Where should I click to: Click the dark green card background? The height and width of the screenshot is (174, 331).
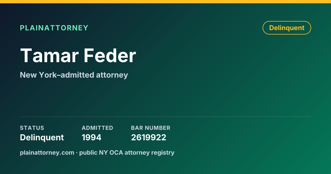[x=221, y=91]
